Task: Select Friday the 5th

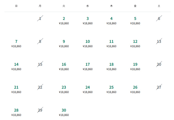Action: click(x=135, y=21)
